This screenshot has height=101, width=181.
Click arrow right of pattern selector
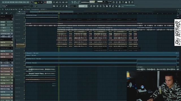tap(89, 6)
